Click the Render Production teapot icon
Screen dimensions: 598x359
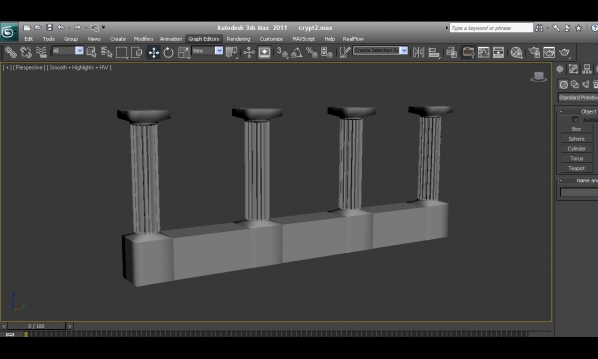564,52
